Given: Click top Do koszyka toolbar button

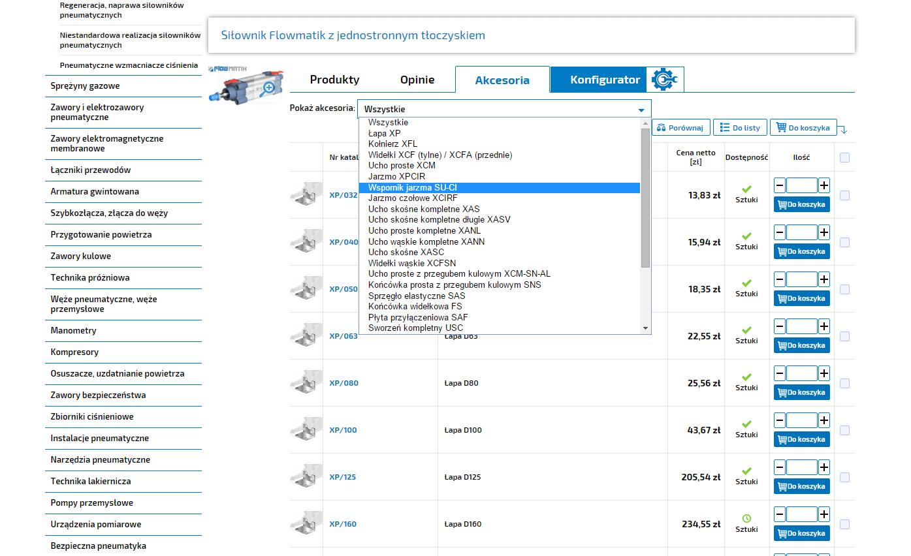Looking at the screenshot, I should 804,128.
